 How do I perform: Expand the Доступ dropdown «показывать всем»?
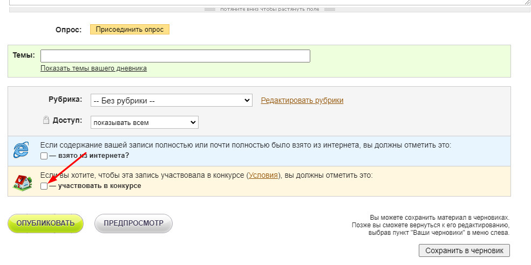tap(144, 122)
